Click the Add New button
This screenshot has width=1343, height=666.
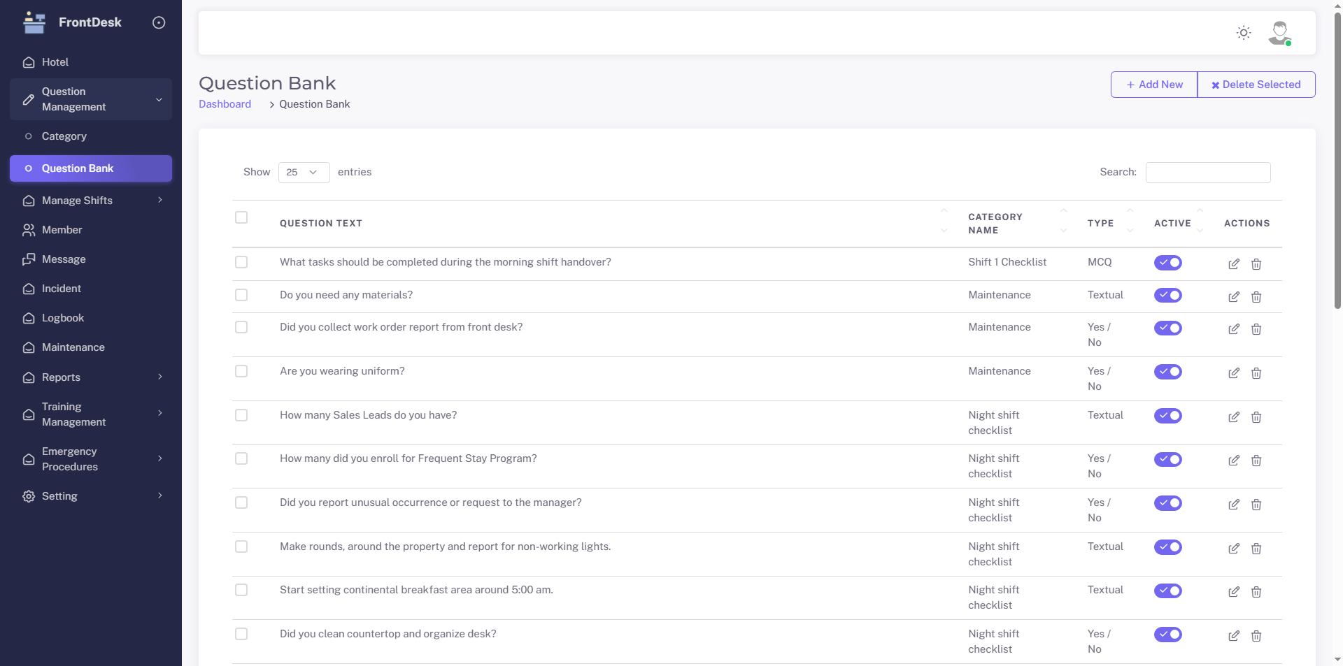[x=1154, y=85]
